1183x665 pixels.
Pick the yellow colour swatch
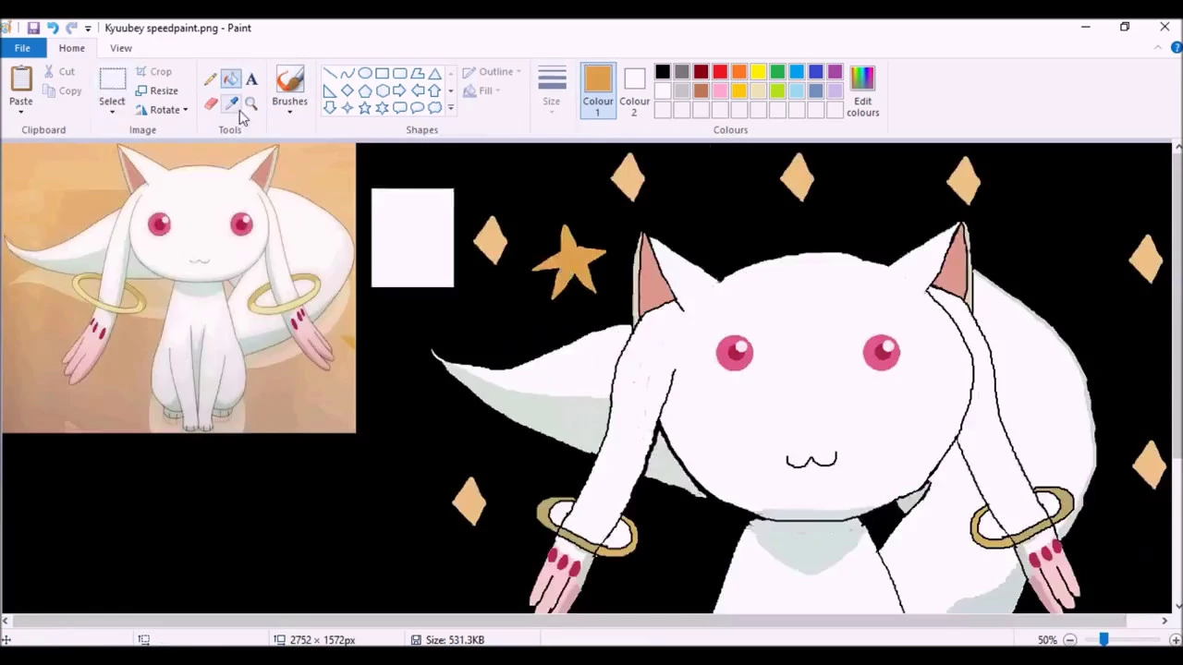coord(758,71)
